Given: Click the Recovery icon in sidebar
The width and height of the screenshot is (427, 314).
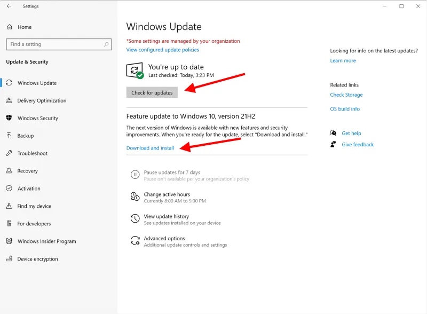Looking at the screenshot, I should point(9,171).
